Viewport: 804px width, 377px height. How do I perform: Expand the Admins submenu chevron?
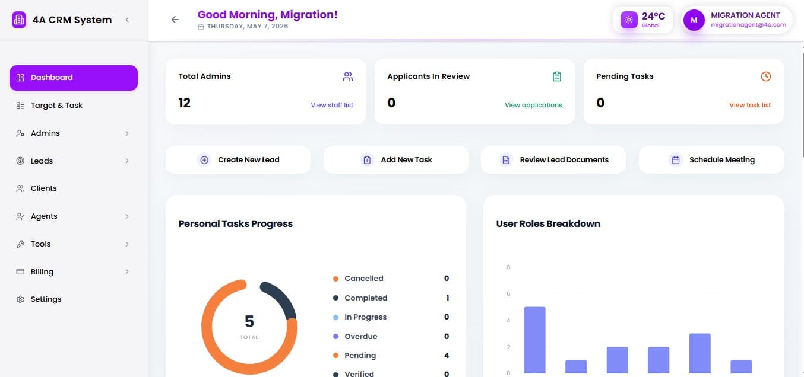(x=127, y=133)
